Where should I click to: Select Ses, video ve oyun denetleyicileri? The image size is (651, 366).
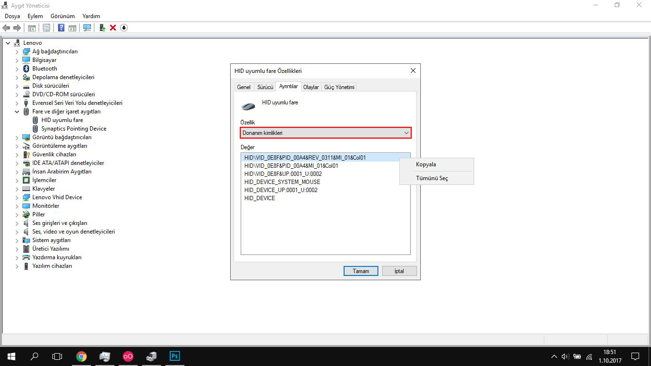tap(73, 232)
